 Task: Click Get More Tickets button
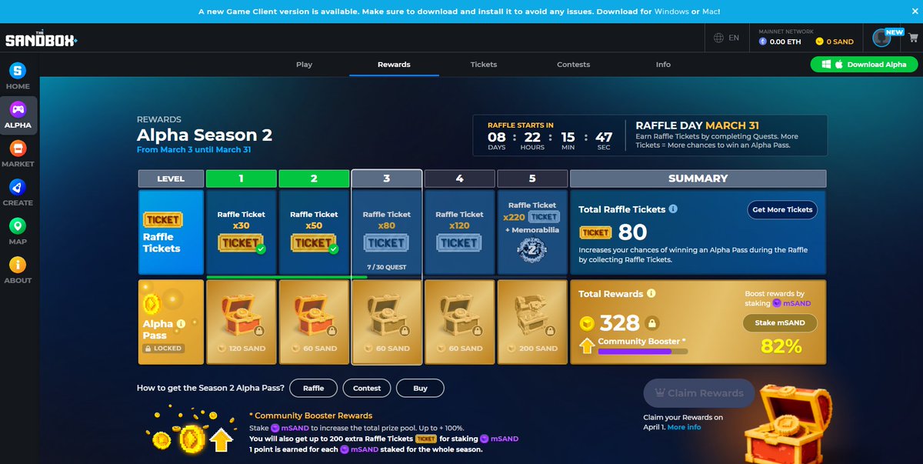782,210
